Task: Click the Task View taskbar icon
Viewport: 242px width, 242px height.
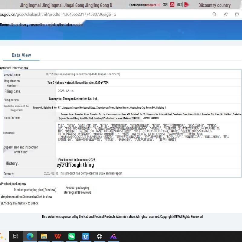Action: tap(16, 236)
